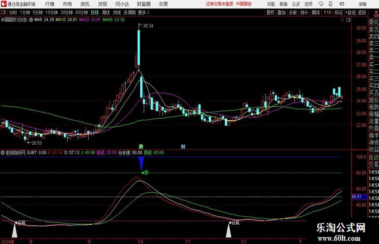379x244 pixels.
Task: Switch to 分时 intraday view
Action: point(13,12)
